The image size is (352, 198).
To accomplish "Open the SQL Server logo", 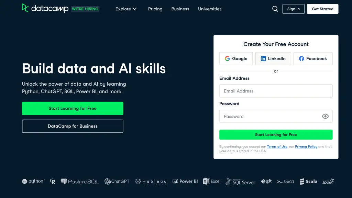I will click(240, 181).
